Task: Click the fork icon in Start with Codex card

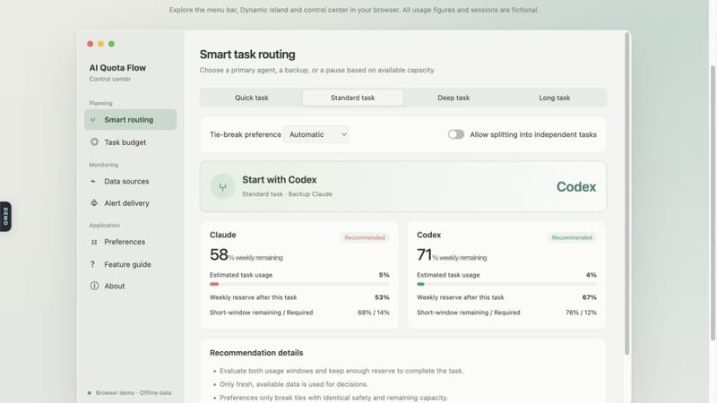Action: pyautogui.click(x=222, y=186)
